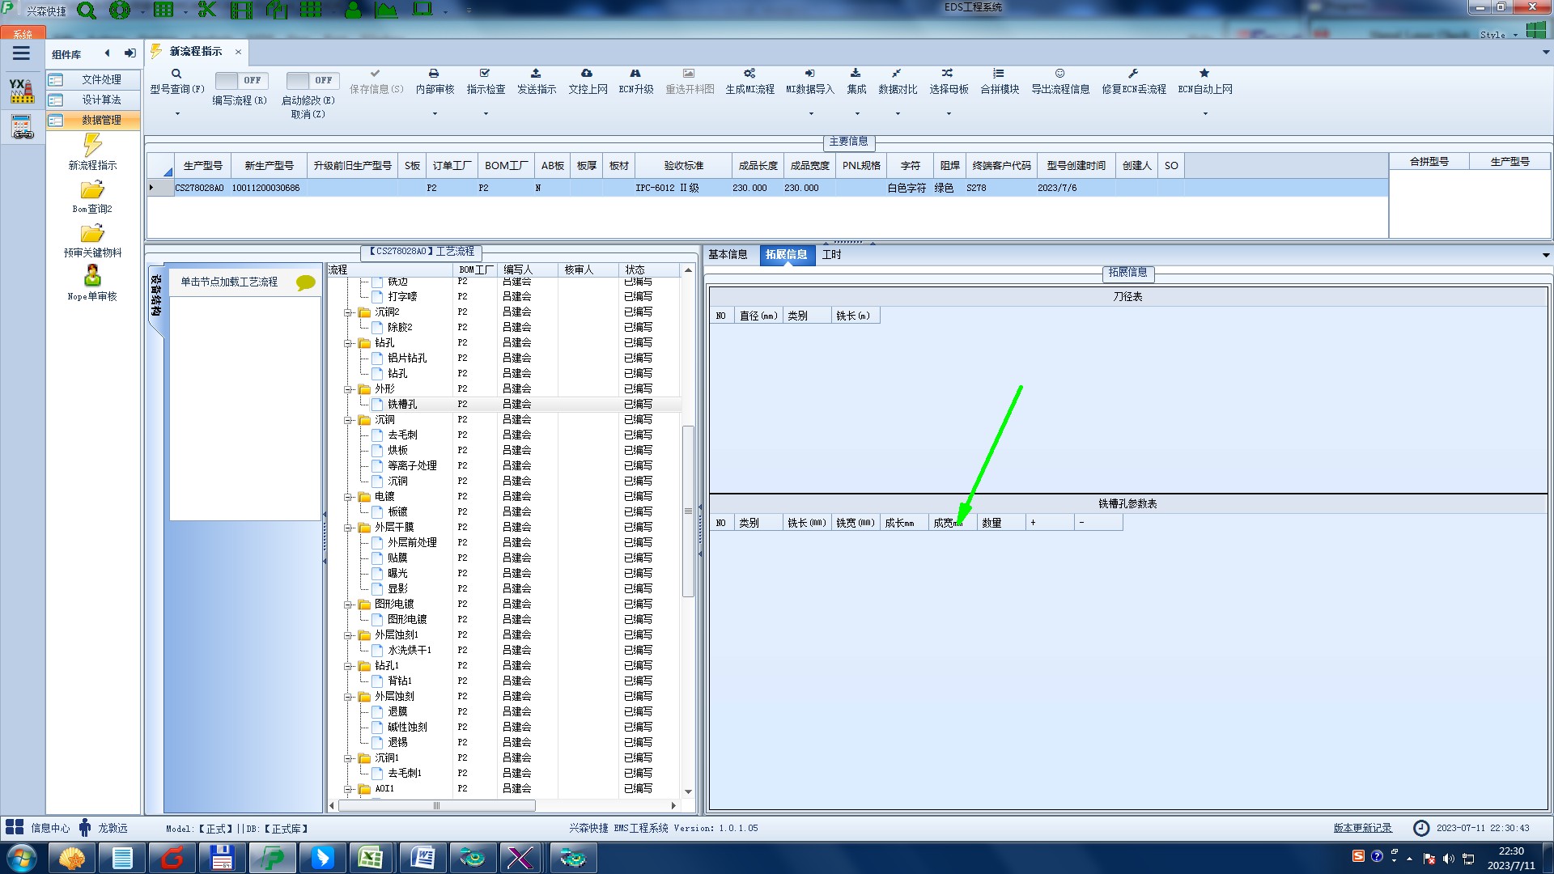Viewport: 1554px width, 874px height.
Task: Select 数据管理 in component library
Action: (x=100, y=120)
